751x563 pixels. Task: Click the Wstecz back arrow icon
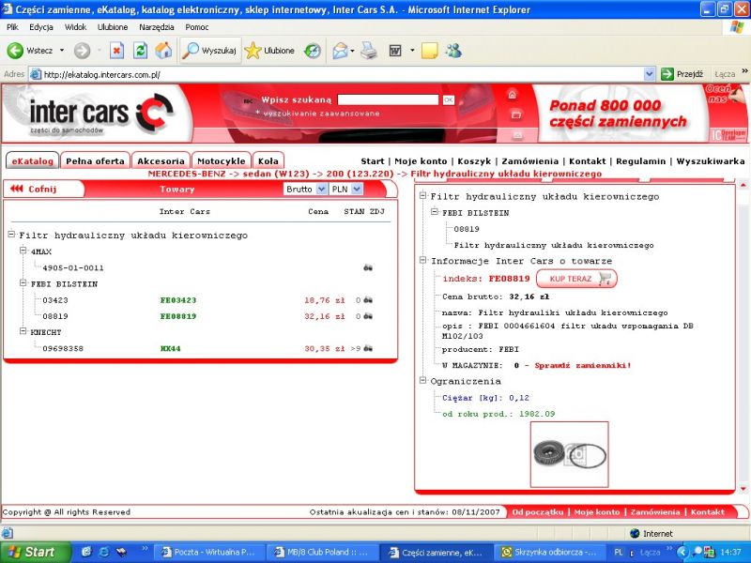coord(15,51)
